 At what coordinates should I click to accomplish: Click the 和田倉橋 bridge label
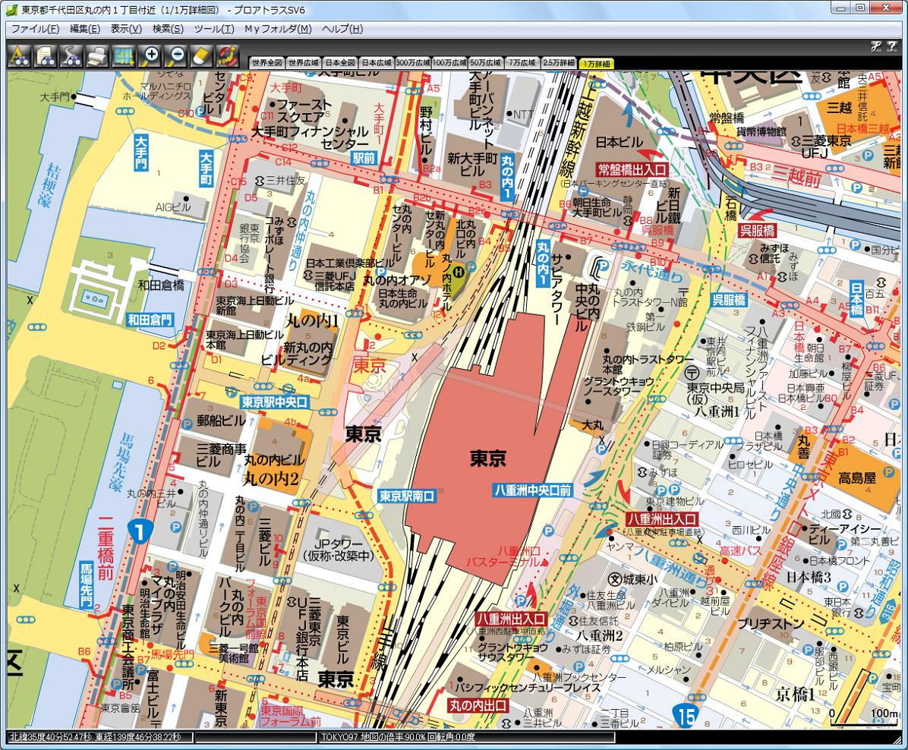[161, 285]
